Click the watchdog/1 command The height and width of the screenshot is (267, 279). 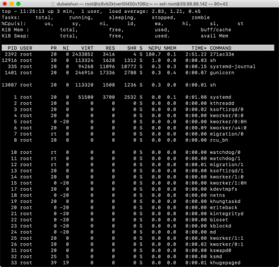coord(225,158)
